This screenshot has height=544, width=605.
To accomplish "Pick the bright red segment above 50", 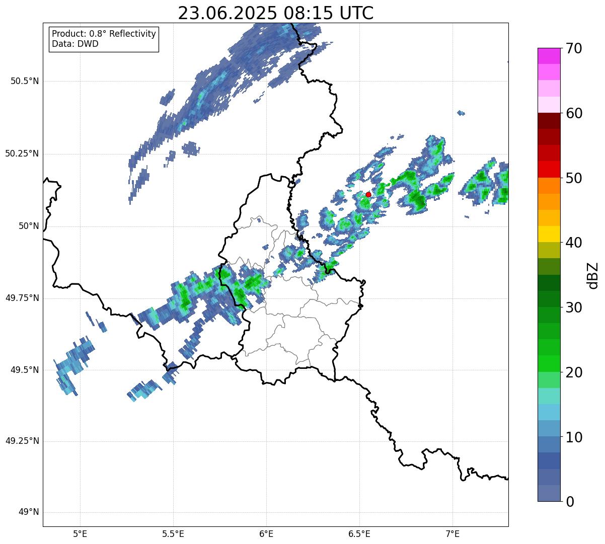I will click(x=549, y=170).
